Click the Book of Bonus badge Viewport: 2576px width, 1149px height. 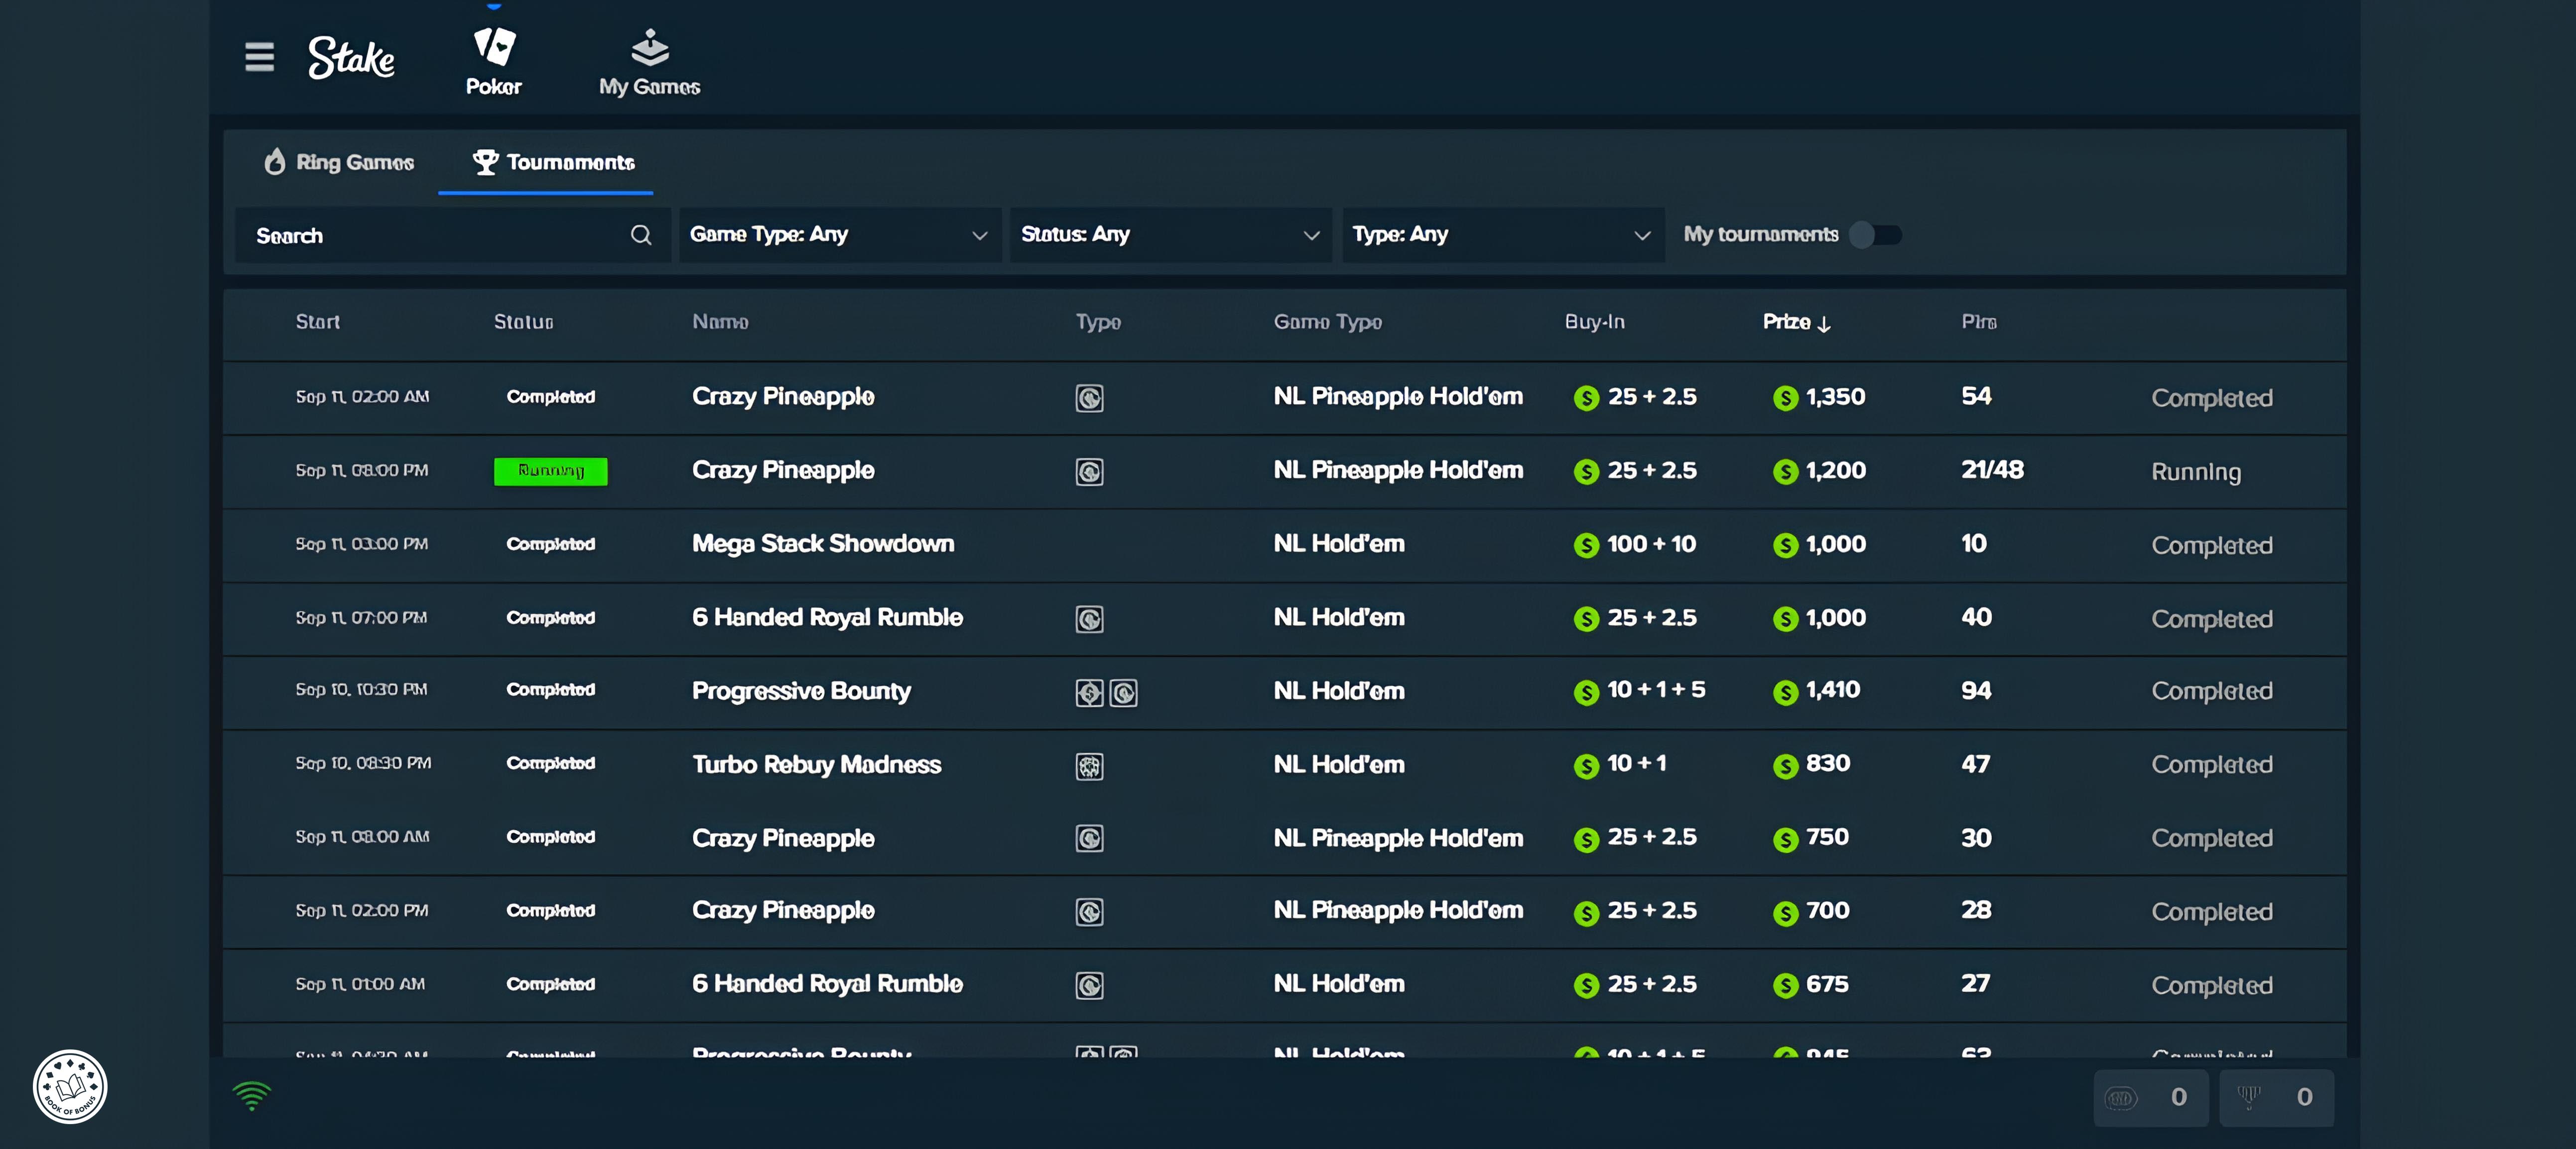tap(70, 1086)
